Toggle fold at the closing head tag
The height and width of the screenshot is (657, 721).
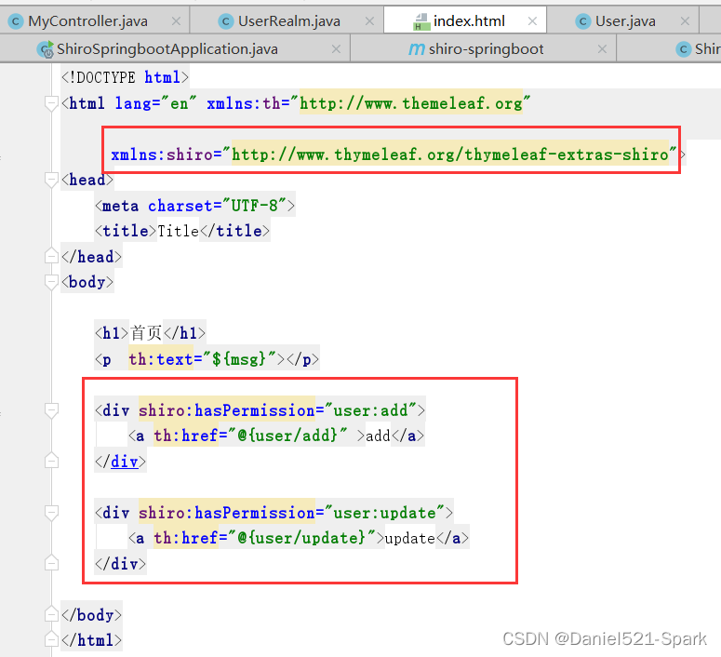click(x=51, y=256)
